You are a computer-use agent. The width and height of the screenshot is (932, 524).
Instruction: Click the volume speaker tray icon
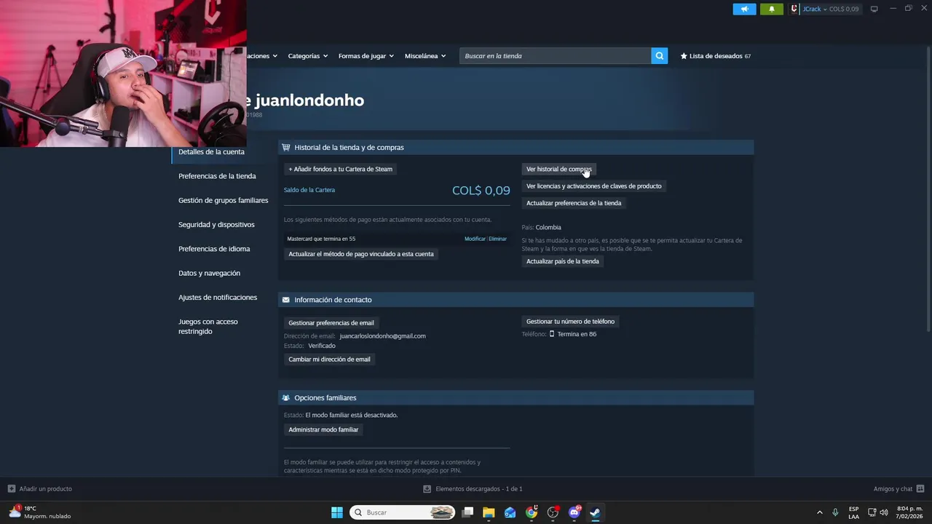884,512
